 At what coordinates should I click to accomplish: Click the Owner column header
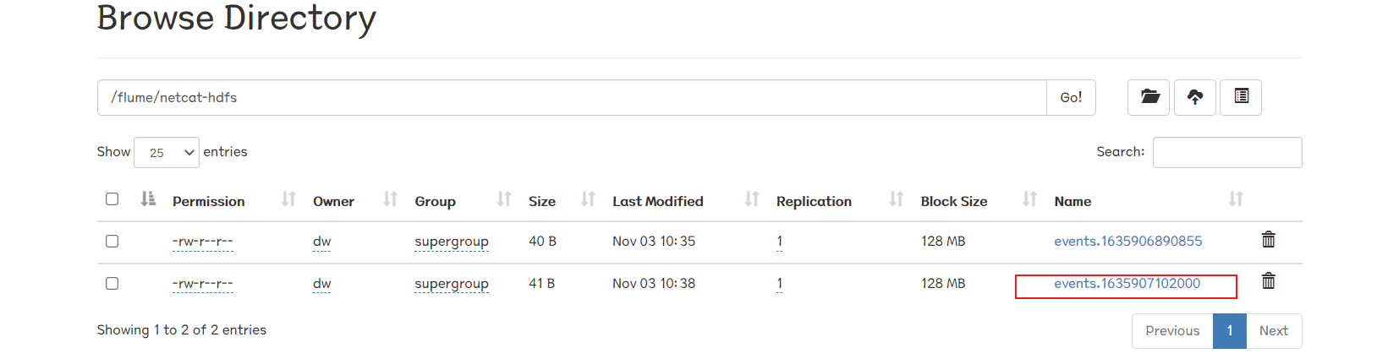[333, 201]
